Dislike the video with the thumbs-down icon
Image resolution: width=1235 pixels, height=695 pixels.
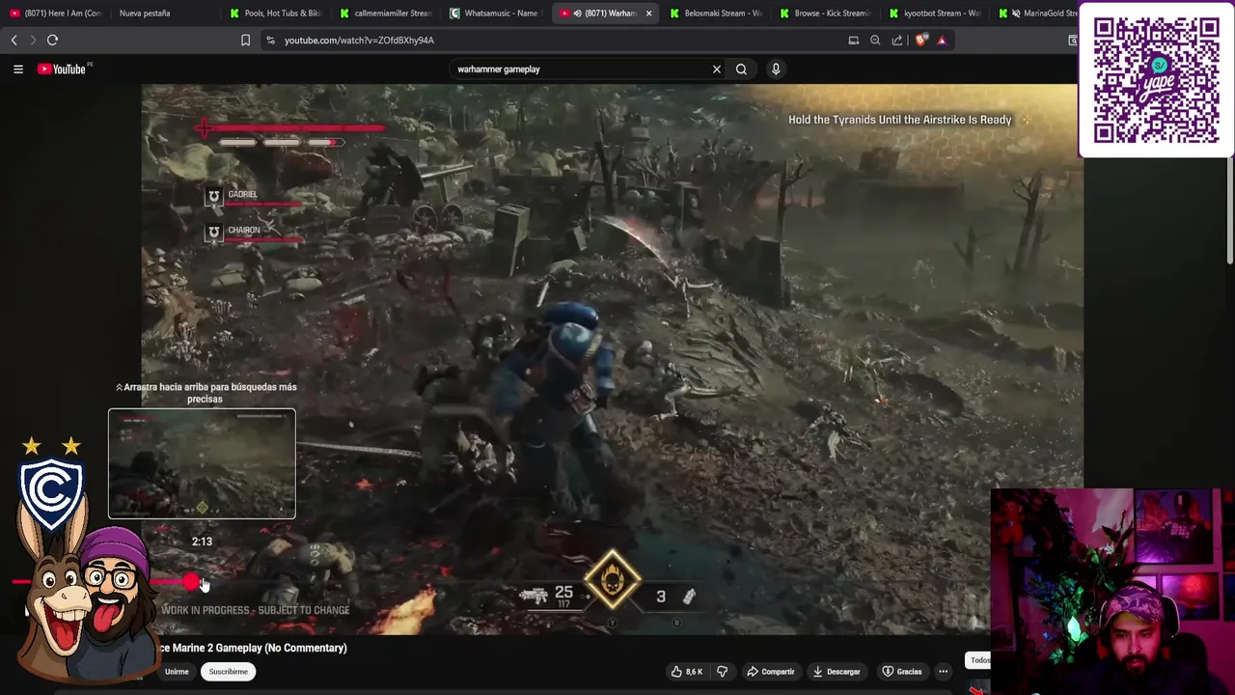[x=722, y=672]
